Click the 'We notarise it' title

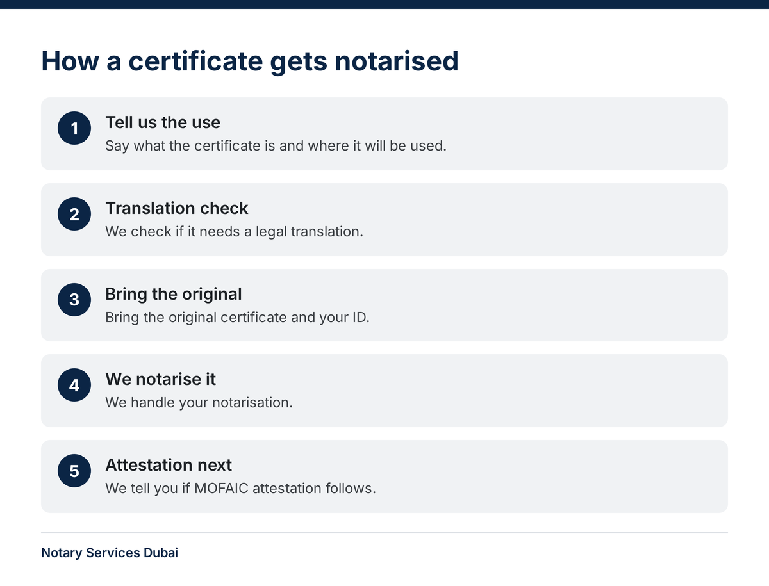click(x=161, y=379)
